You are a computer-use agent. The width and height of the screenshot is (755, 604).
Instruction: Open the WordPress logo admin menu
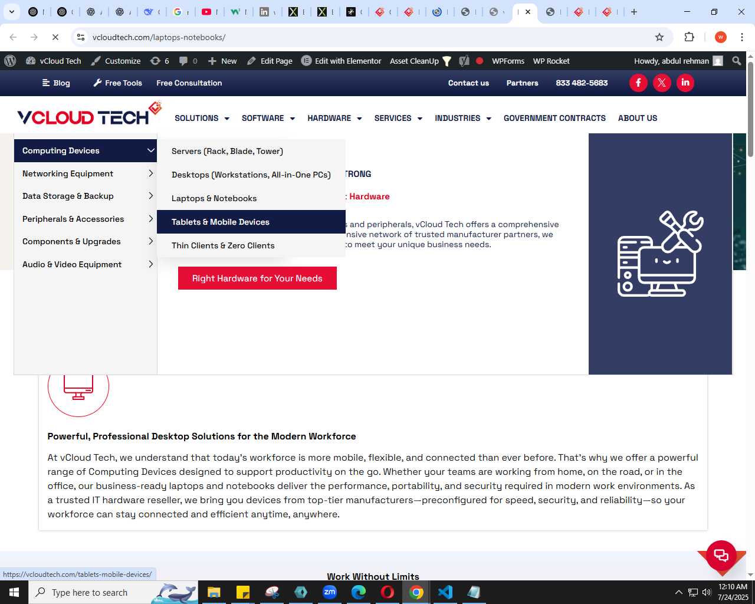point(10,61)
